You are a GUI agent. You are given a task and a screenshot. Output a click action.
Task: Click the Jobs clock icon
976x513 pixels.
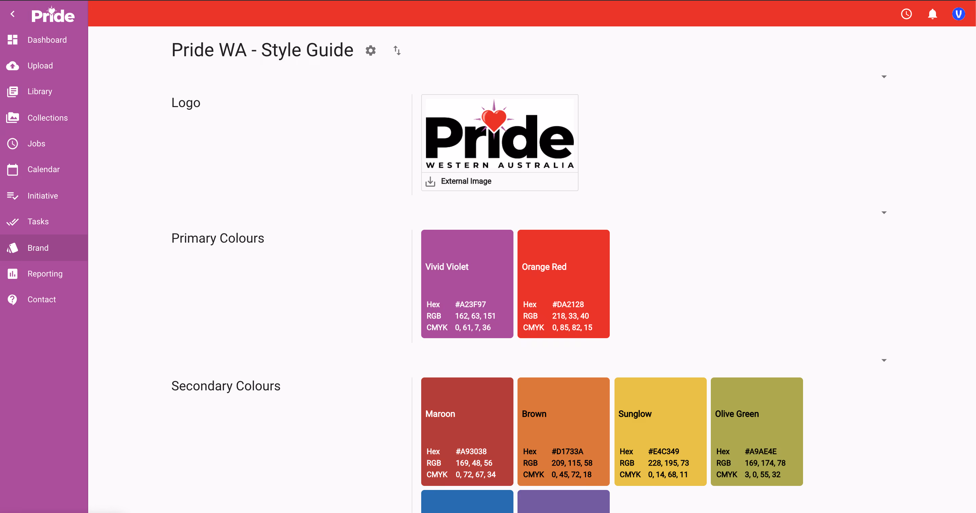(x=13, y=143)
